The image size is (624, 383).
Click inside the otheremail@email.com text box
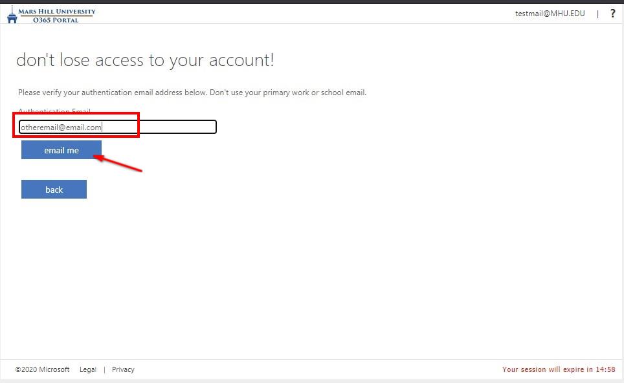[x=78, y=127]
